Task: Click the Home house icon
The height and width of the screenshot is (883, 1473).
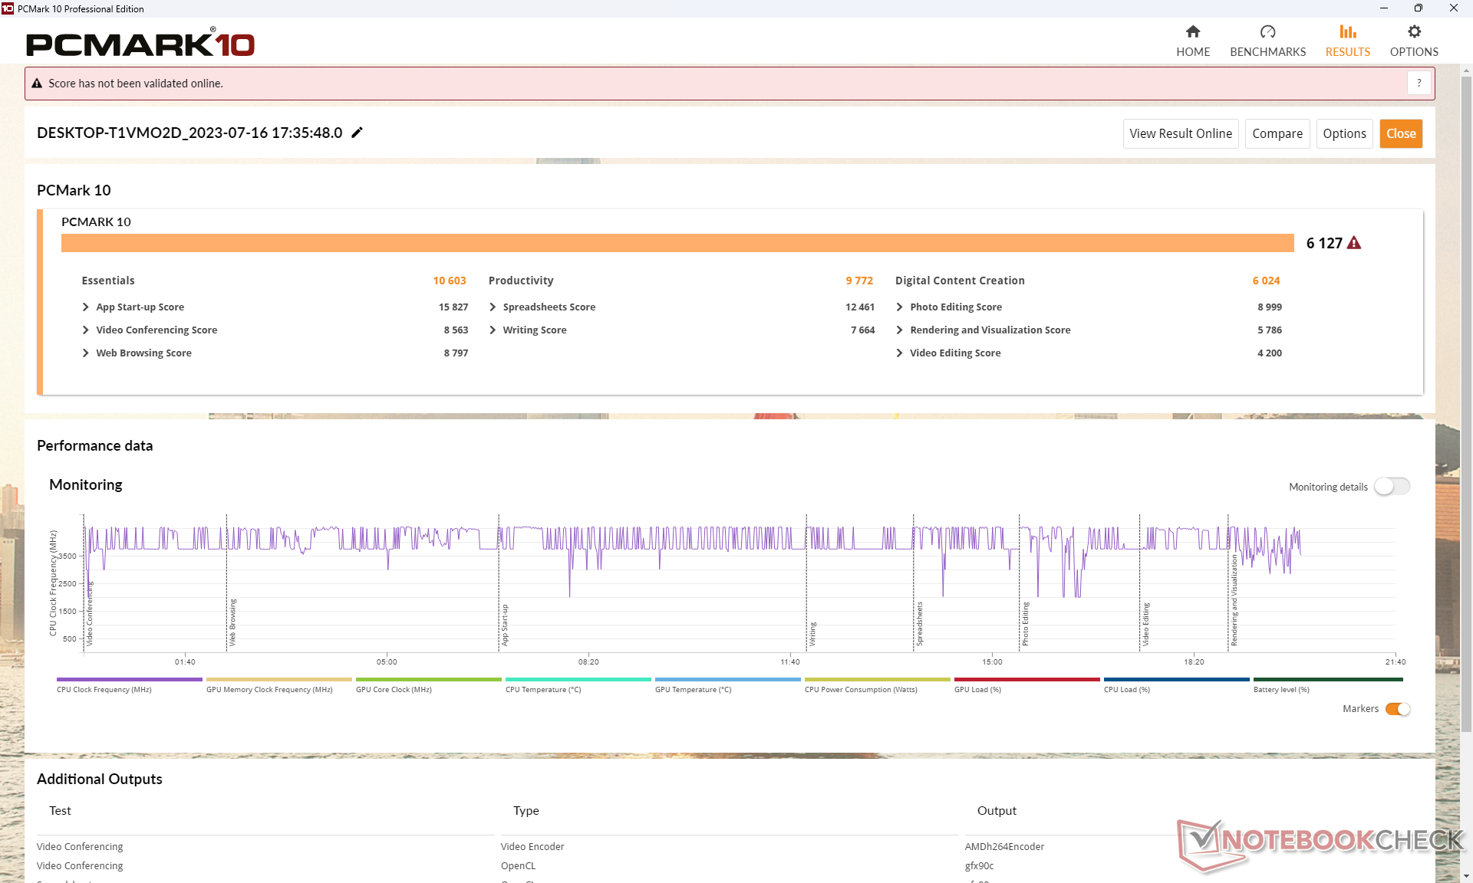Action: (1192, 31)
